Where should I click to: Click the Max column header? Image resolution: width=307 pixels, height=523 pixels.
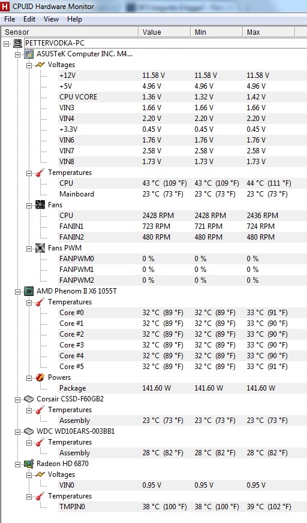point(269,32)
